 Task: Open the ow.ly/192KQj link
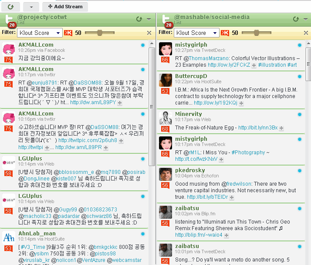pos(216,102)
